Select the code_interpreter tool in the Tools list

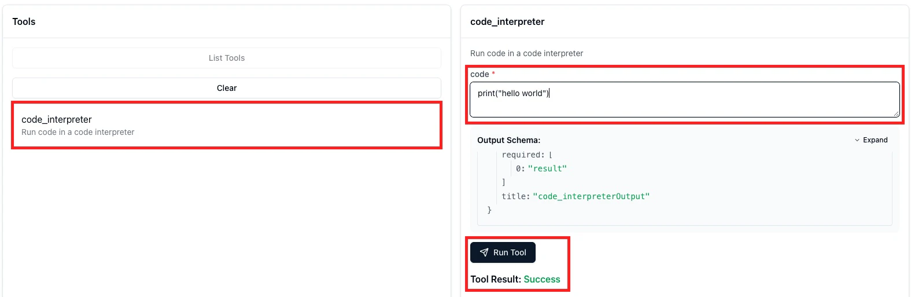click(x=227, y=125)
